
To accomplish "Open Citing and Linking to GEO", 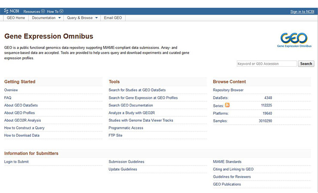I will click(233, 169).
